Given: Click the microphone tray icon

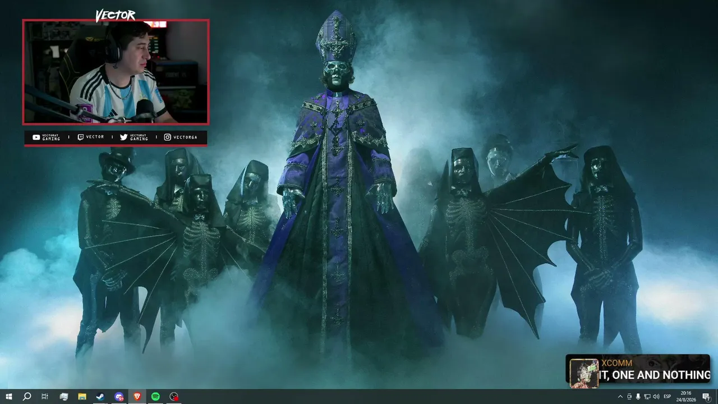Looking at the screenshot, I should [638, 397].
